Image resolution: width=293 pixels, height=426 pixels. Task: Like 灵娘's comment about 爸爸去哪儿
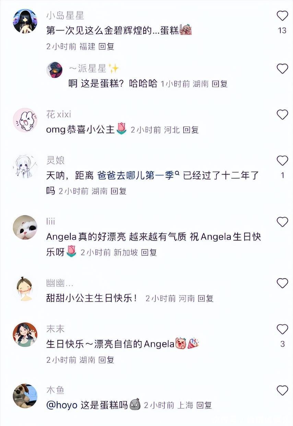tap(282, 160)
